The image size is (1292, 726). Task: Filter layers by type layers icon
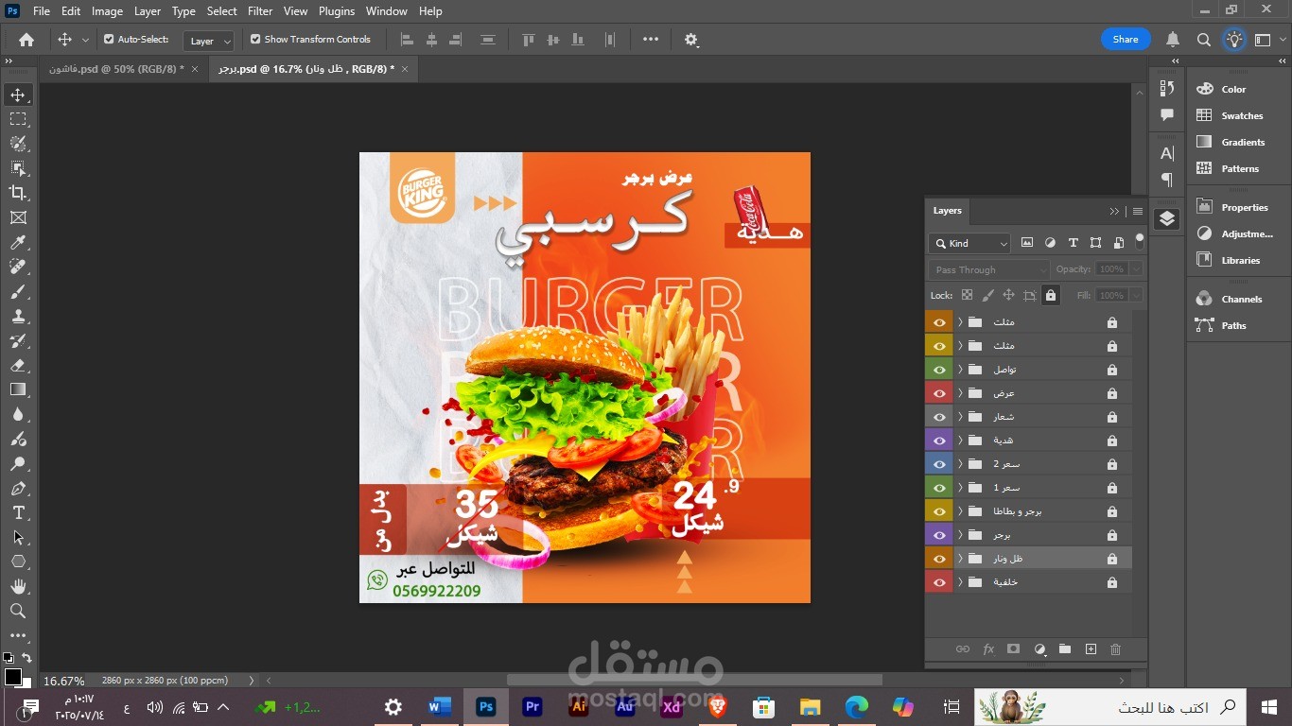click(1073, 243)
